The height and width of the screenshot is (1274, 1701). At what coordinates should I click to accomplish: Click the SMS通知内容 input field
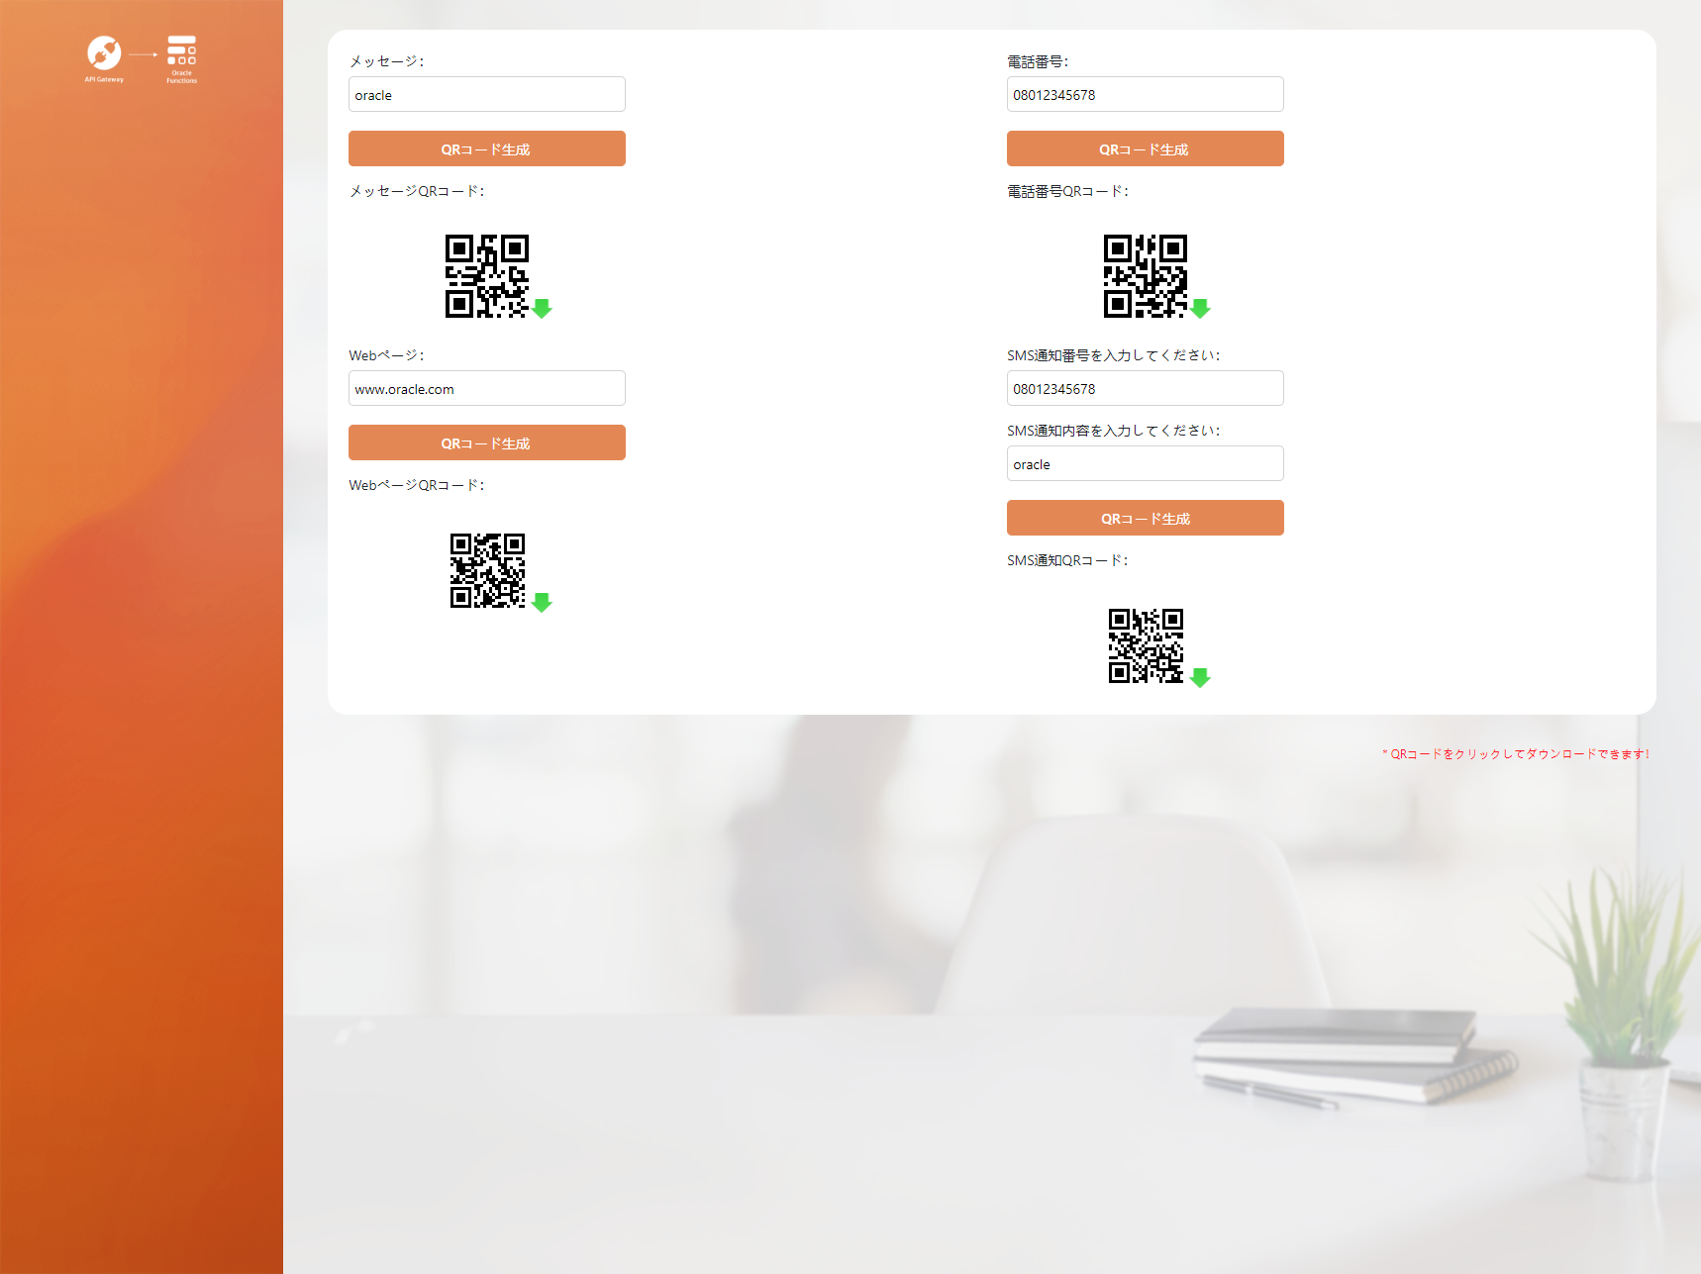1145,464
